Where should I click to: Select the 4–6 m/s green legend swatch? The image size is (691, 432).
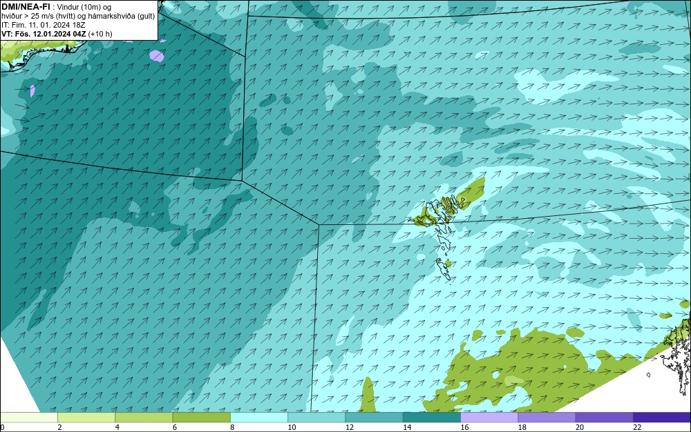(x=144, y=417)
